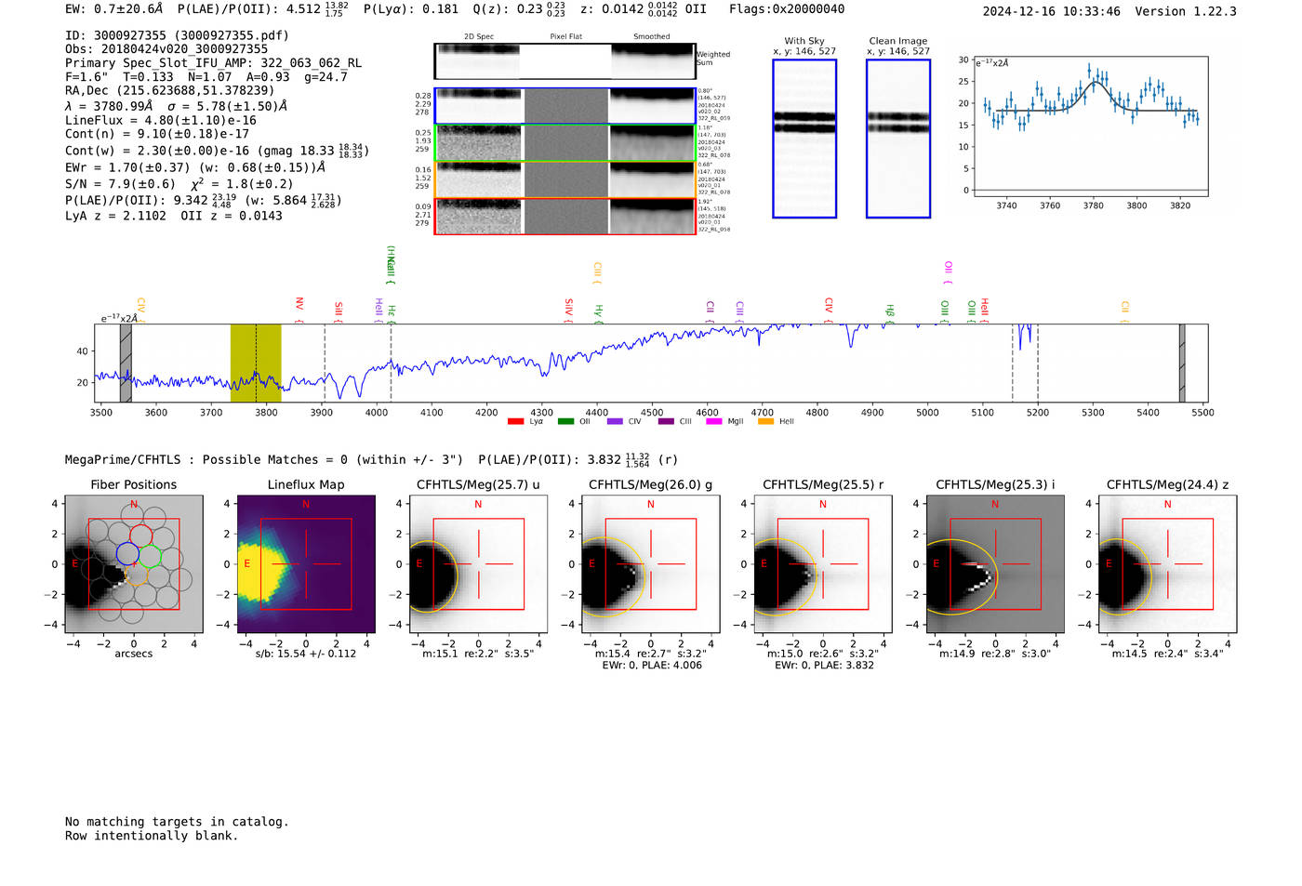Select the orange-bordered 2D spectrum row
Screen dimensions: 1302x886
[565, 179]
